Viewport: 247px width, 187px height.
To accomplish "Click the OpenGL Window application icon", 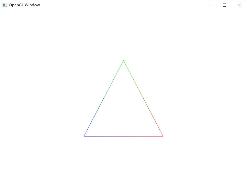I will (5, 5).
